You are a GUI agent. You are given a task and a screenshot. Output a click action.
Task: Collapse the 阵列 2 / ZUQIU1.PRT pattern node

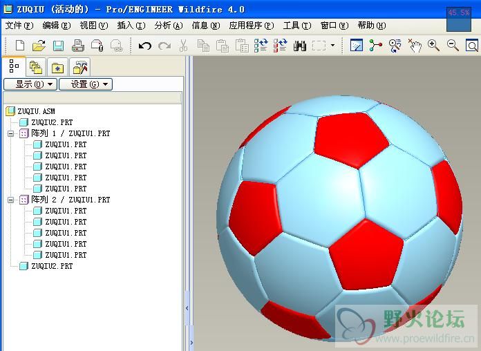tap(11, 200)
